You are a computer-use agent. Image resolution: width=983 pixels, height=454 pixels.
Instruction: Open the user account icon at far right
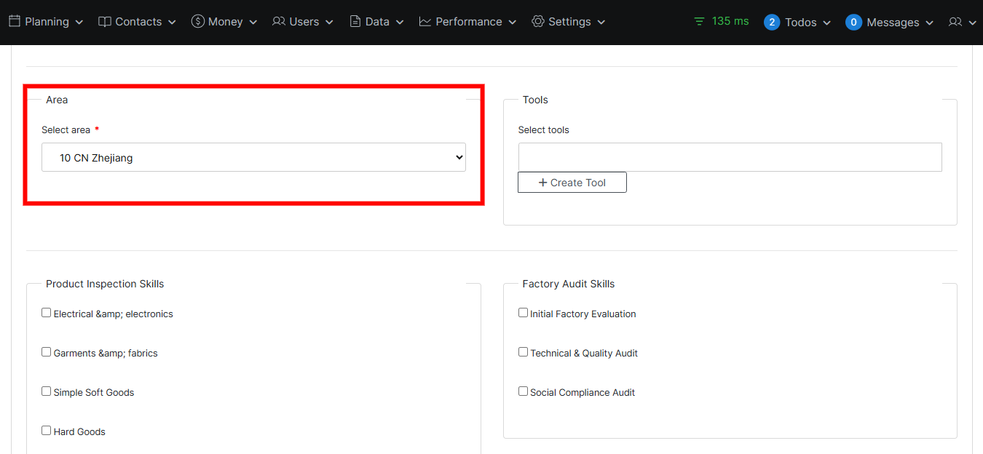pyautogui.click(x=955, y=23)
